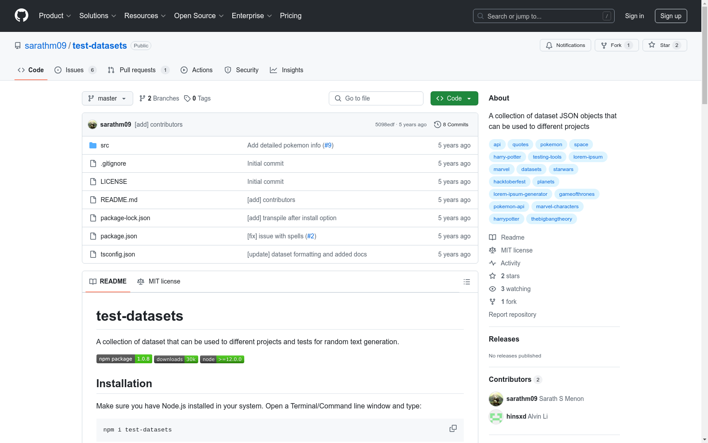Switch to the Security tab

coord(242,70)
